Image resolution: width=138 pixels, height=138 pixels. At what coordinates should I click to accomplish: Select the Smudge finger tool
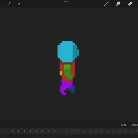point(118,4)
